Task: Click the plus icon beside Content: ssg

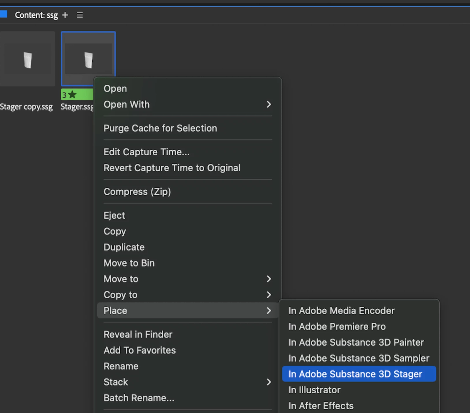Action: (x=65, y=15)
